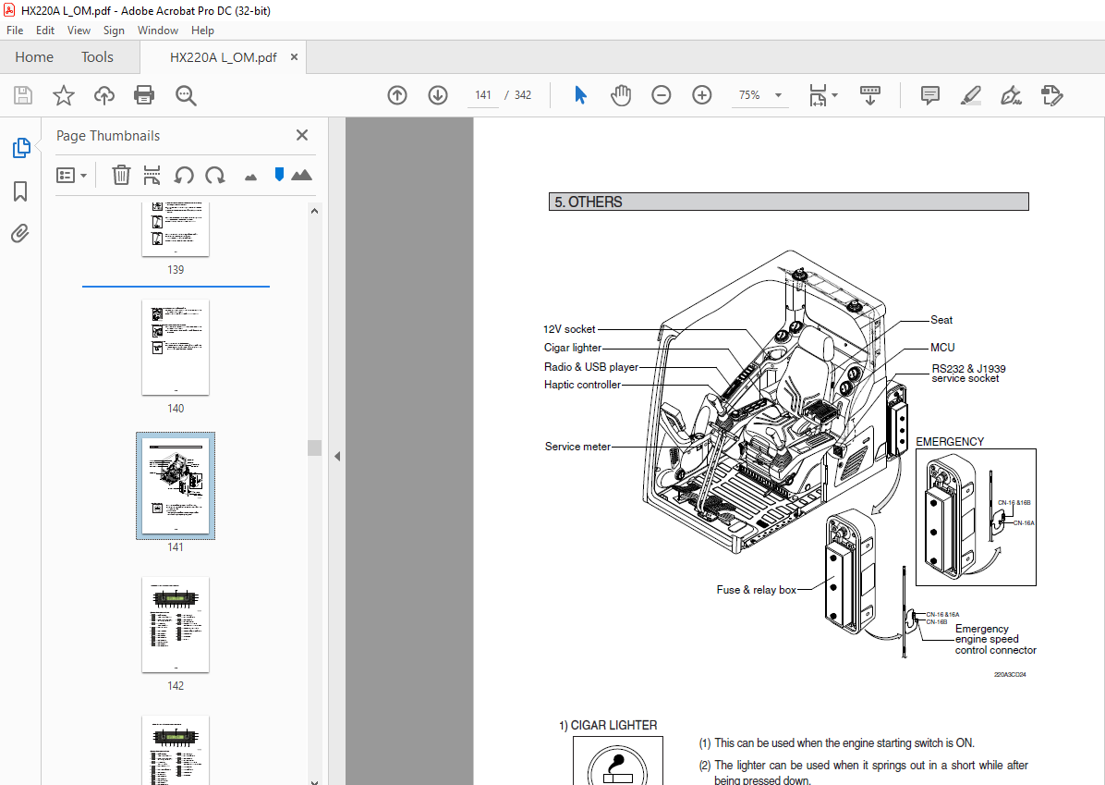Collapse the navigation pane arrow
This screenshot has height=785, width=1105.
point(336,456)
